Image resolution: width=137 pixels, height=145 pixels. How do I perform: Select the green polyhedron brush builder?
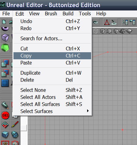(x=5, y=48)
